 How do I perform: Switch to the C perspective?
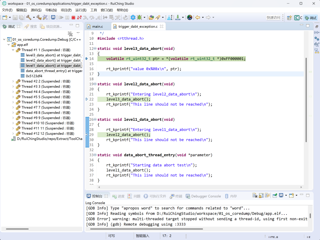tap(298, 18)
